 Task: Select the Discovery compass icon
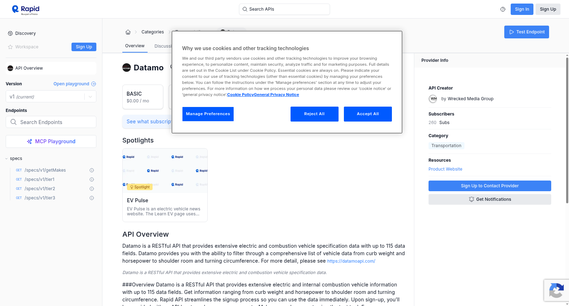pyautogui.click(x=10, y=33)
